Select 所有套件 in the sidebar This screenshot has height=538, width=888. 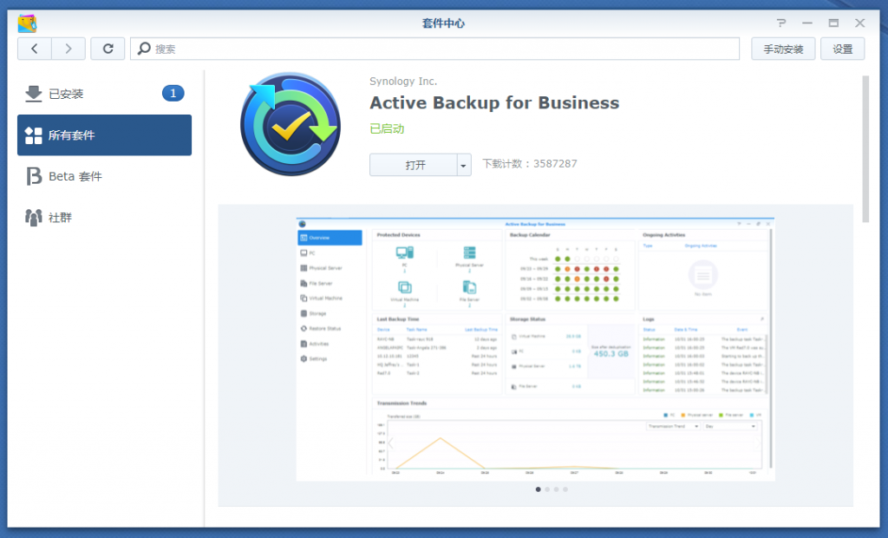coord(105,134)
